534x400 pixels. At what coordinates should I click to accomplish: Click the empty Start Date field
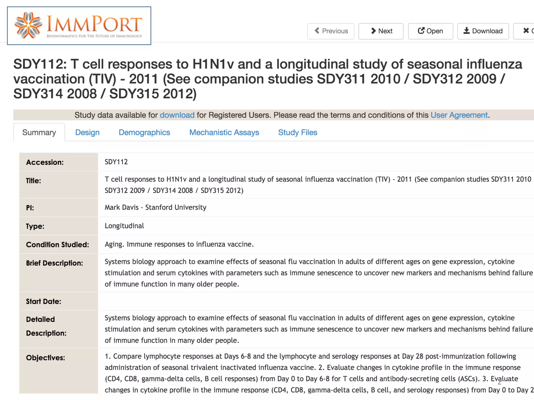pos(313,301)
